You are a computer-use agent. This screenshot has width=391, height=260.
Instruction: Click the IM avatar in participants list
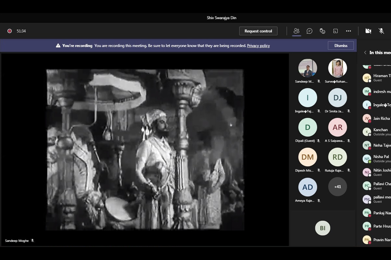click(x=367, y=91)
